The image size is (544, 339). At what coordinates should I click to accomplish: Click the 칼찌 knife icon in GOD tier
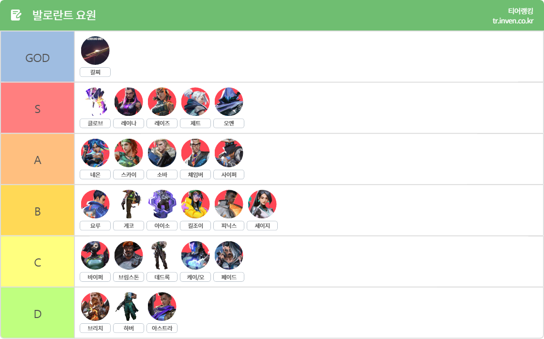[x=95, y=51]
